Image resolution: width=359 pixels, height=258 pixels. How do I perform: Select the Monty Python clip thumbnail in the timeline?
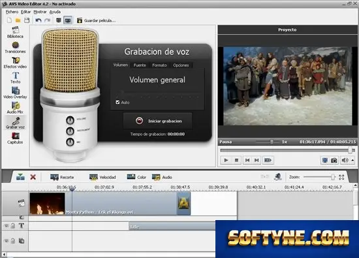[x=47, y=204]
